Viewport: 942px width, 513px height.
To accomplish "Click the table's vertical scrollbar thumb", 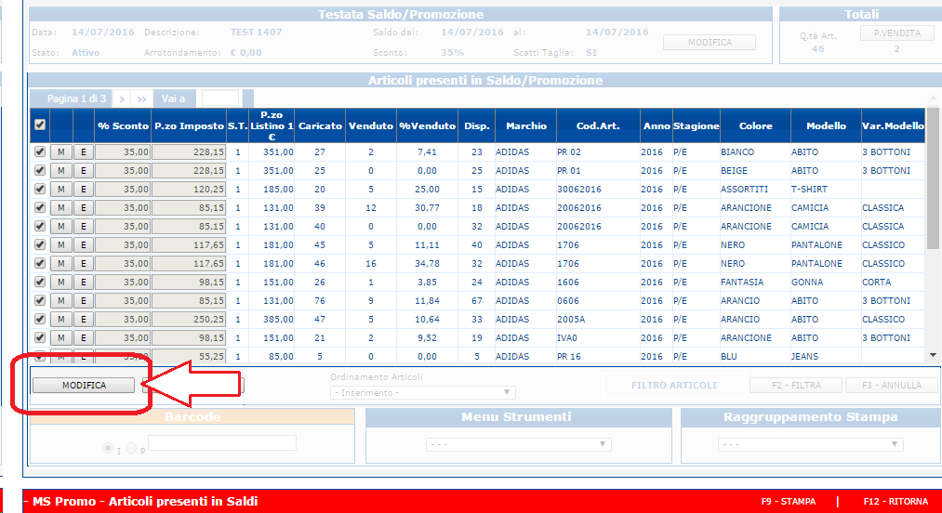I will (x=932, y=178).
